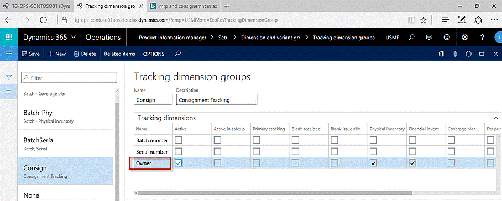Screen dimensions: 502x201
Task: Open the OPTIONS menu
Action: 154,54
